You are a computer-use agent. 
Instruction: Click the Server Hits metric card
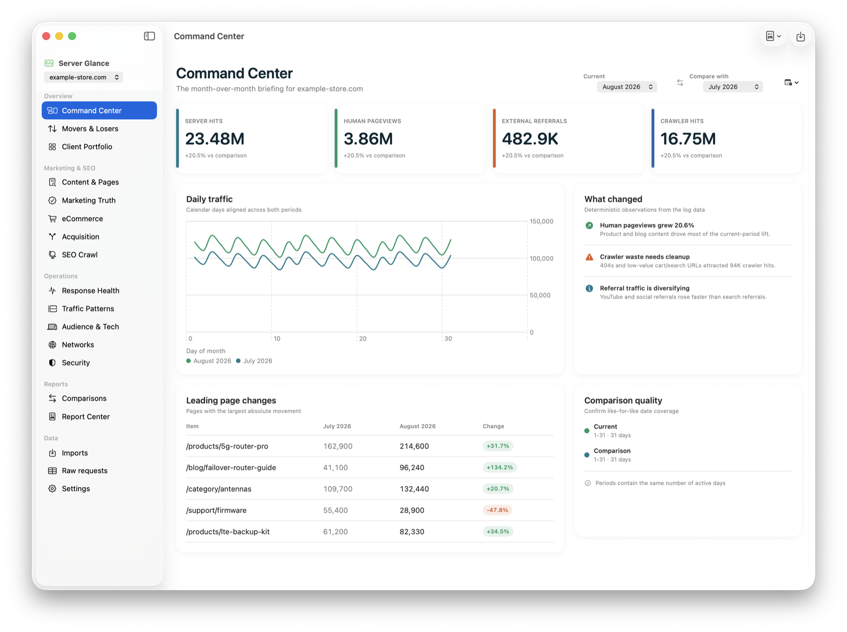(x=251, y=138)
